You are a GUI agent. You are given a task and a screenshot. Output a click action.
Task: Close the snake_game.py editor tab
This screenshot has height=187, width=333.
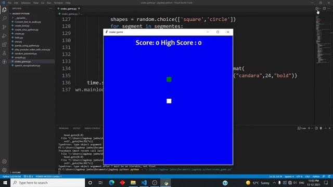(79, 8)
